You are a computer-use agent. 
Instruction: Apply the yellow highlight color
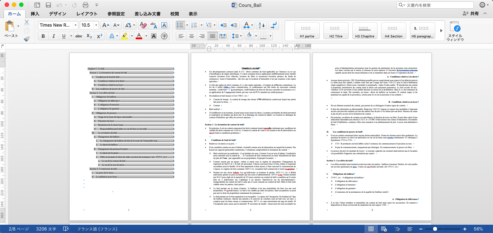124,36
